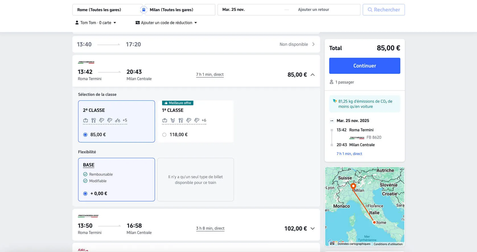
Task: Click the Rechercher search button
Action: 384,10
